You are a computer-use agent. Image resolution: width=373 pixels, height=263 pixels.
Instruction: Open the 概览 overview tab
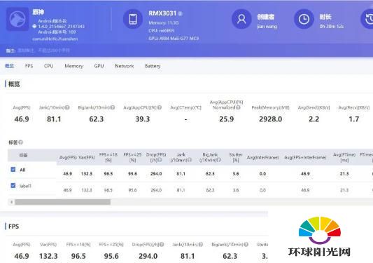click(9, 66)
